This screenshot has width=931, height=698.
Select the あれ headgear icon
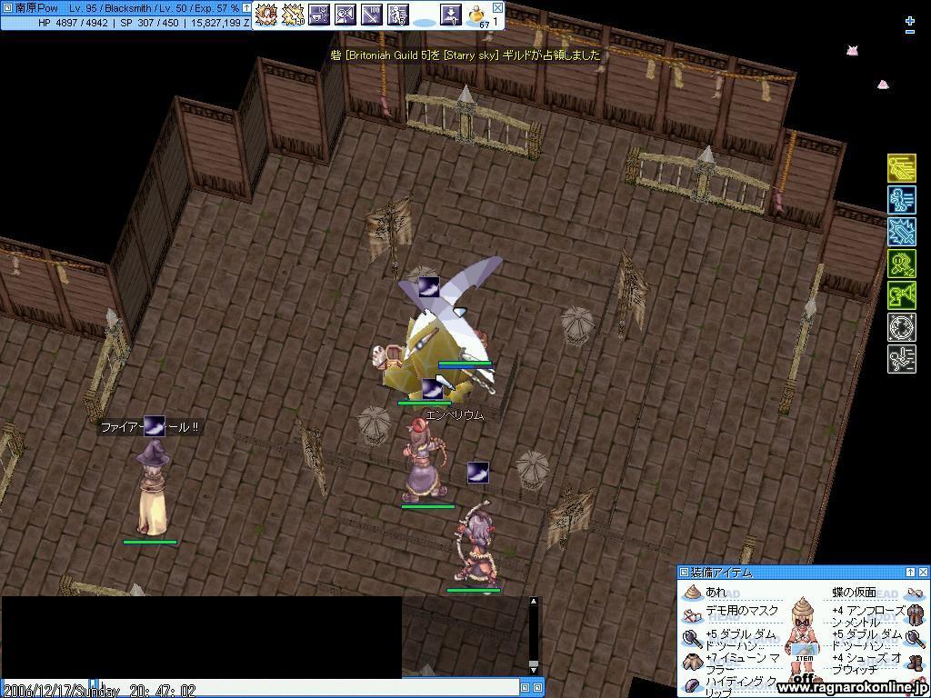pos(692,593)
